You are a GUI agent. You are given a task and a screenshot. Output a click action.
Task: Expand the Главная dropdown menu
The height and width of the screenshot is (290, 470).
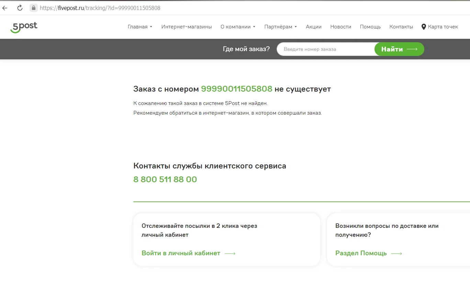(140, 27)
